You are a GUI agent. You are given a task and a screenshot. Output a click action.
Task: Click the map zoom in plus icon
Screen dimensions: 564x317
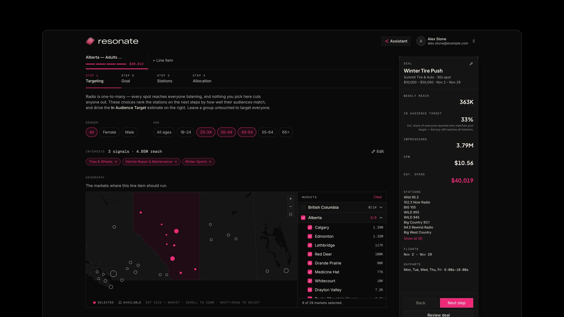pyautogui.click(x=290, y=199)
